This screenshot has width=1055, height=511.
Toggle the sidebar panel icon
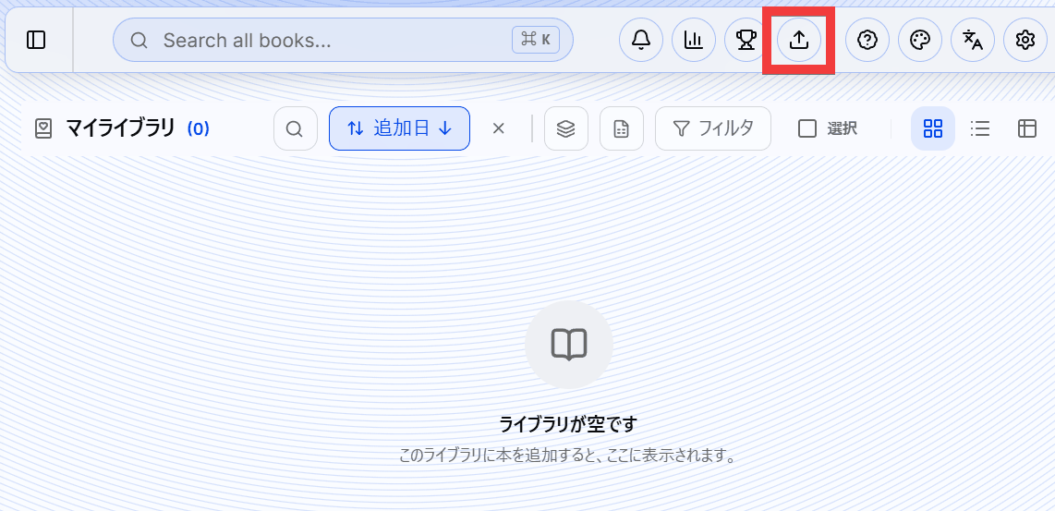36,41
